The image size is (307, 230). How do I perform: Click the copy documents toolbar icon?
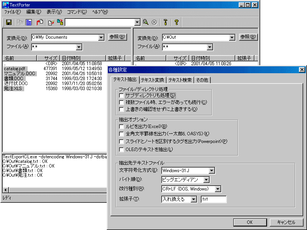coord(20,22)
